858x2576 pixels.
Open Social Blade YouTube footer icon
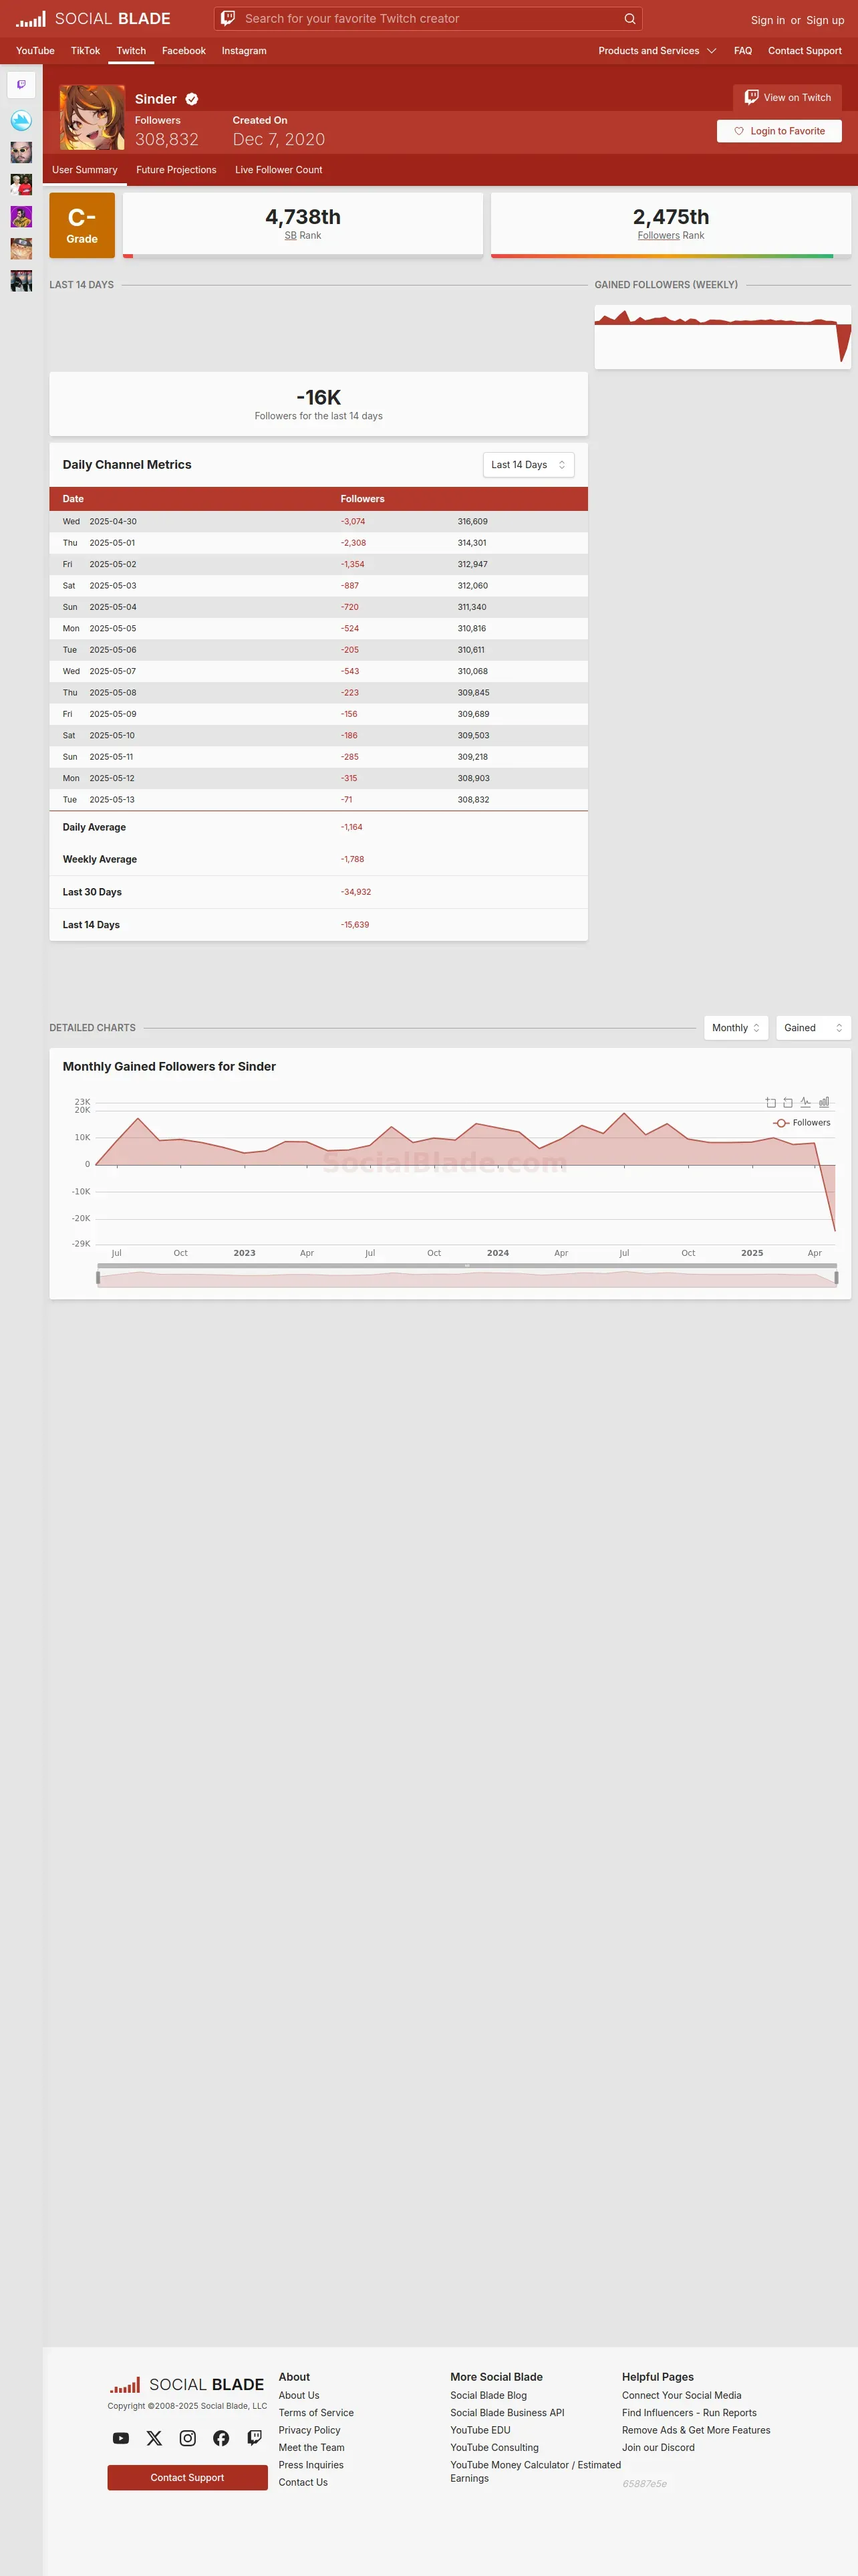tap(121, 2438)
